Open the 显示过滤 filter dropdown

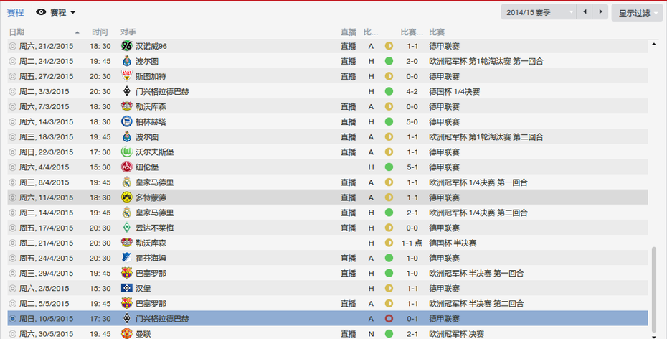click(637, 13)
